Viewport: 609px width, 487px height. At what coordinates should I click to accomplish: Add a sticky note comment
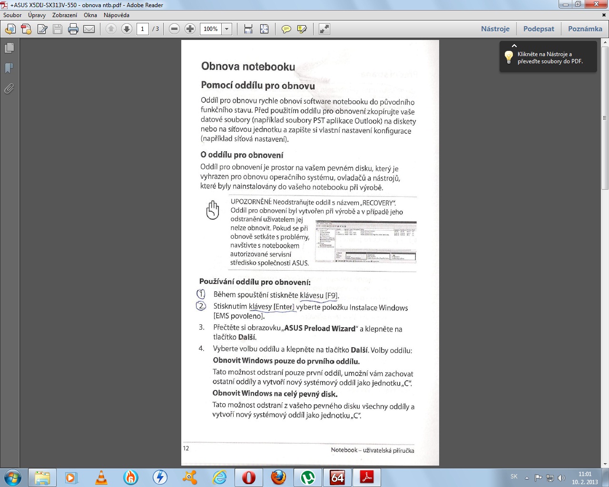(286, 29)
